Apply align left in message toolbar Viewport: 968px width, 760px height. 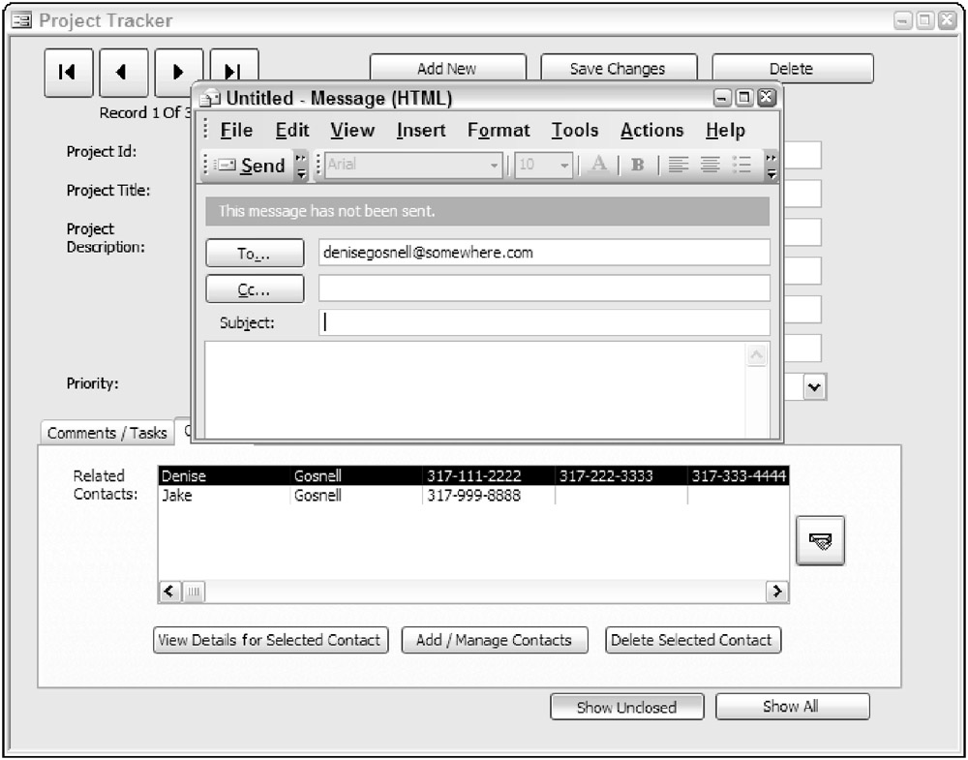677,165
